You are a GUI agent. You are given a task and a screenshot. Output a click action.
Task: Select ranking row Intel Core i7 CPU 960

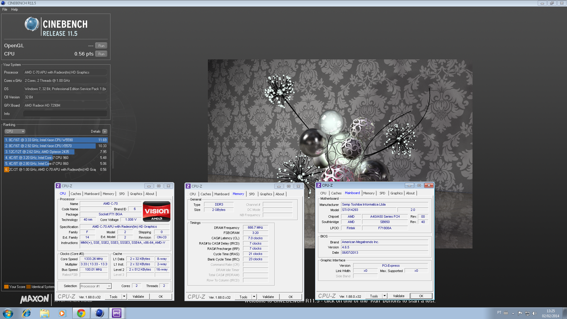tap(56, 158)
